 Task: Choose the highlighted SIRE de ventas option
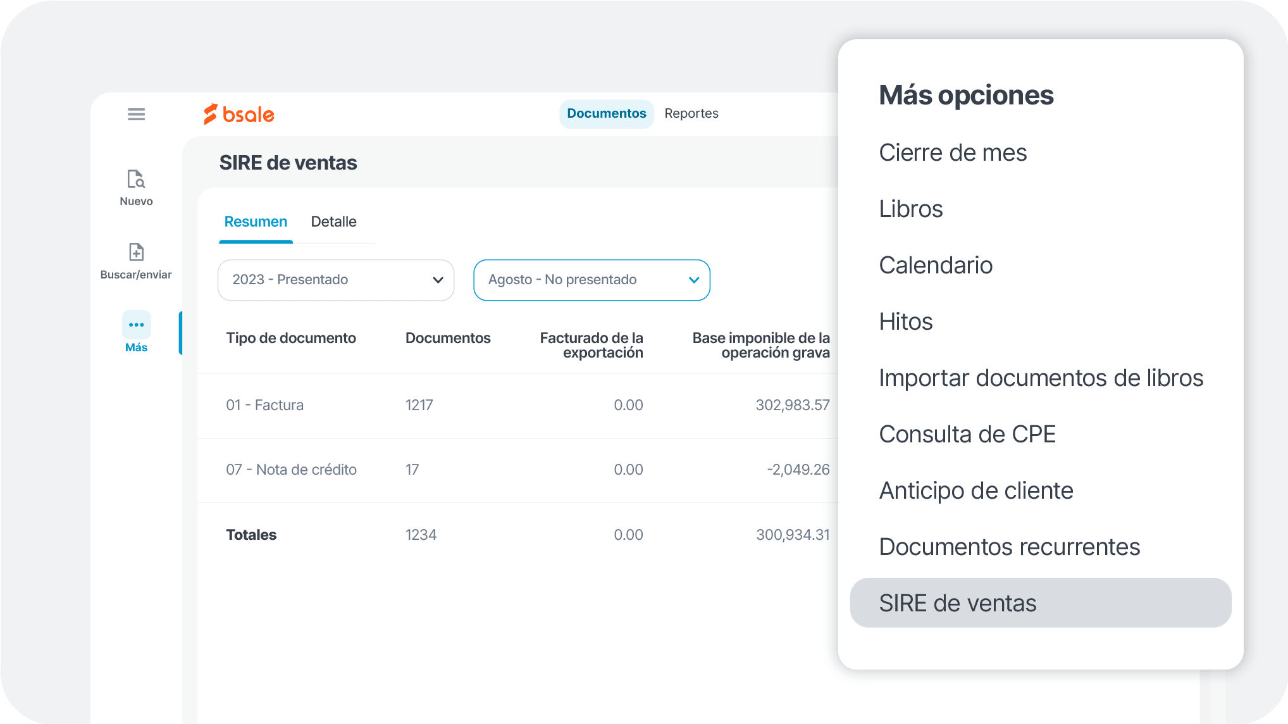[958, 602]
